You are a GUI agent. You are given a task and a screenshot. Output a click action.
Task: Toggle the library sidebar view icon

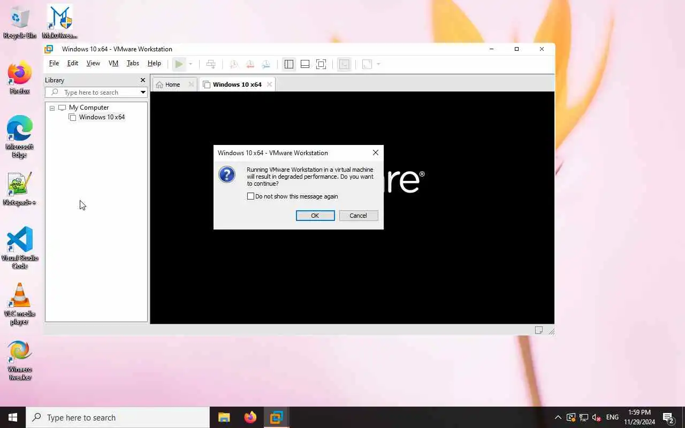(x=289, y=64)
